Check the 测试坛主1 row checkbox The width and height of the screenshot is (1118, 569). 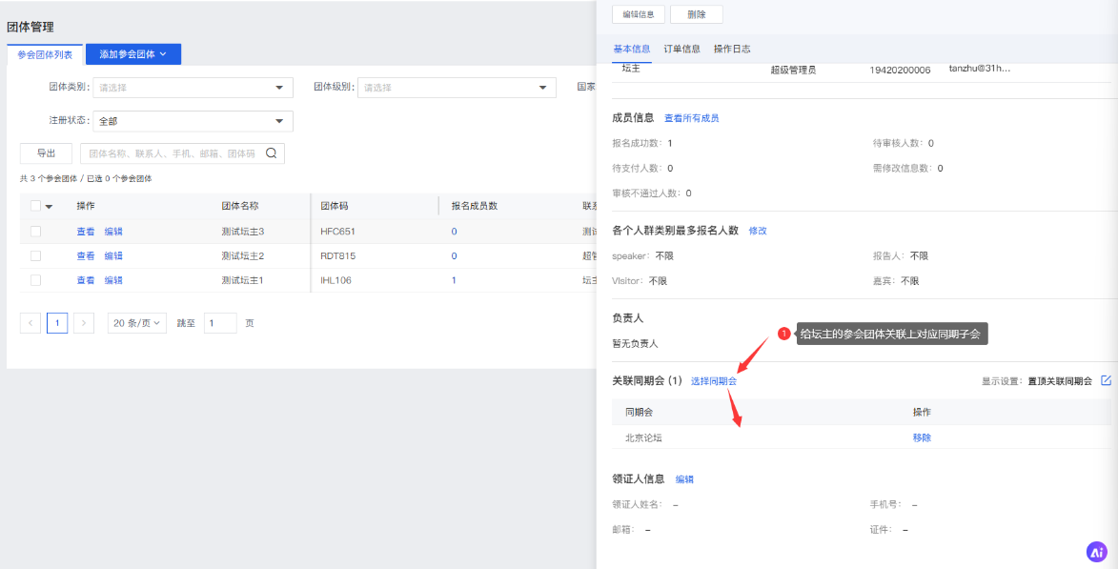pyautogui.click(x=35, y=280)
